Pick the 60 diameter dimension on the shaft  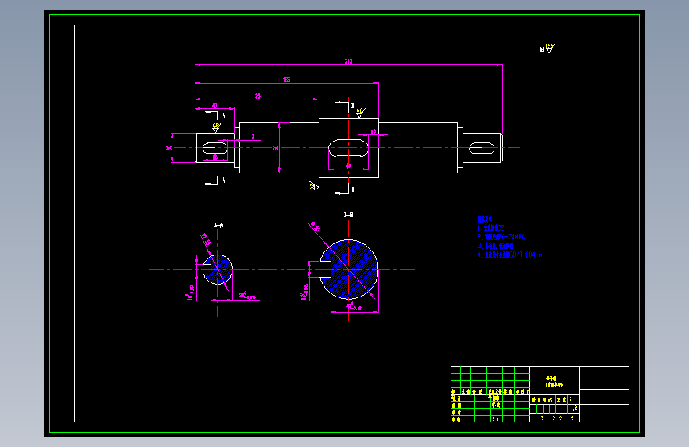276,148
